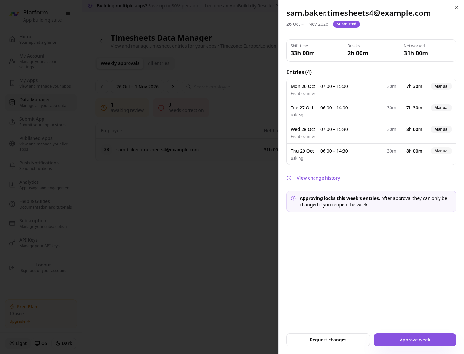Viewport: 464px width, 354px height.
Task: Open the 26 Oct – 1 Nov 2026 date picker
Action: [138, 87]
